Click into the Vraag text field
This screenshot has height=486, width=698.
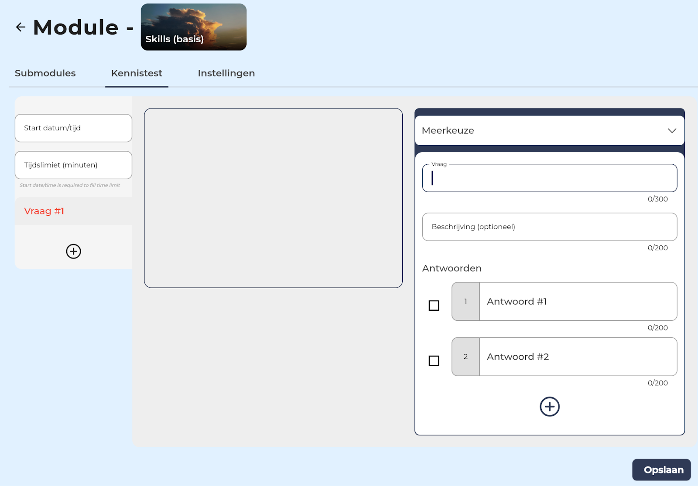[550, 178]
